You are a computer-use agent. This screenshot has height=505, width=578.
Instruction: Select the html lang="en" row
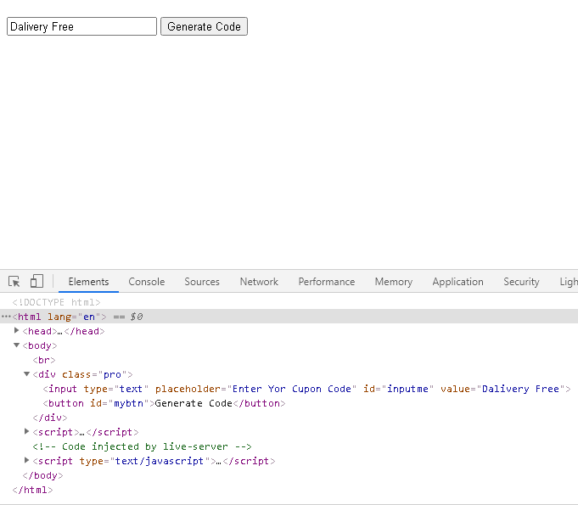coord(289,317)
